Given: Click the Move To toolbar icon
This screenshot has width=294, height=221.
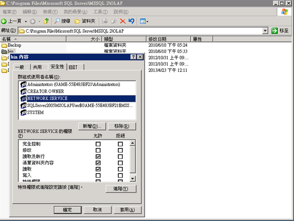Looking at the screenshot, I should click(x=105, y=21).
